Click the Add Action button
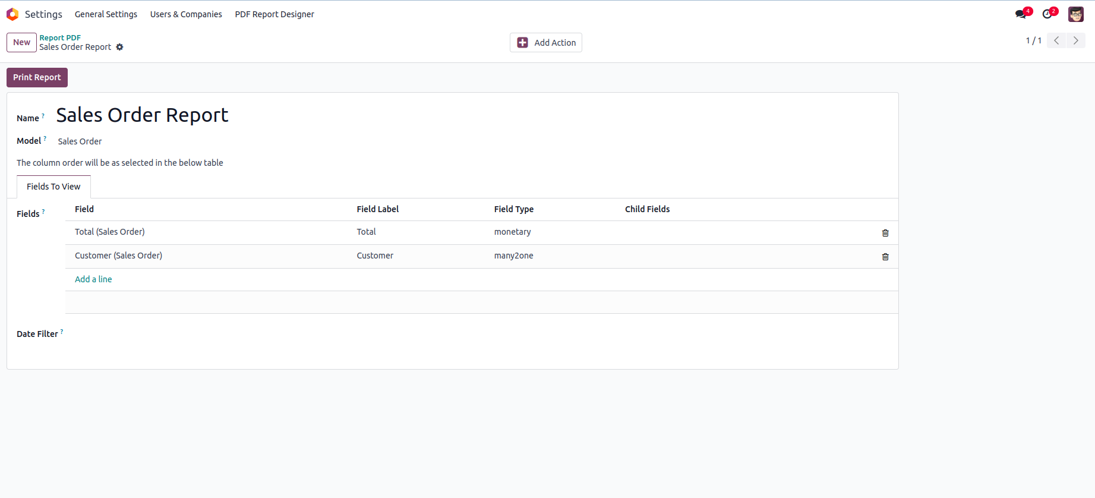The image size is (1095, 498). click(x=546, y=43)
